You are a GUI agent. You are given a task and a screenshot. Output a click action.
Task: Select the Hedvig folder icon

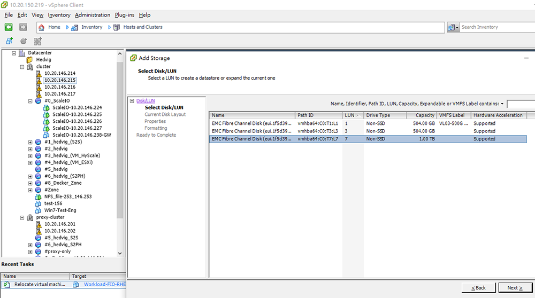click(x=30, y=60)
